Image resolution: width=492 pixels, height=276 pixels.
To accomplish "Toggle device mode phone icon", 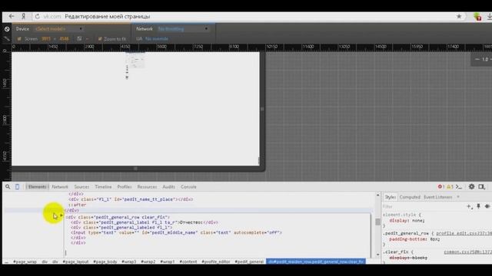I will coord(17,187).
